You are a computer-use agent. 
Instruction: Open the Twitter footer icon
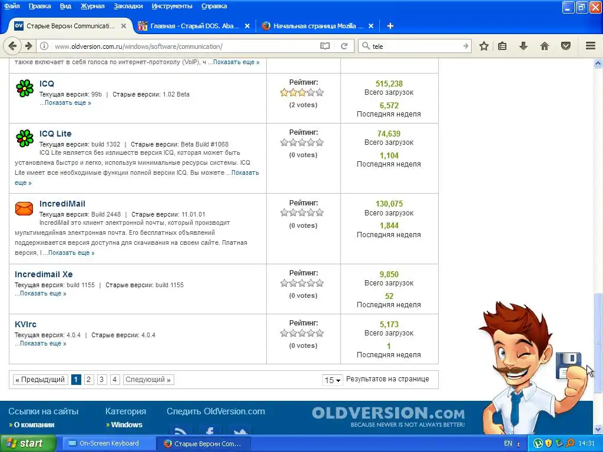click(240, 430)
